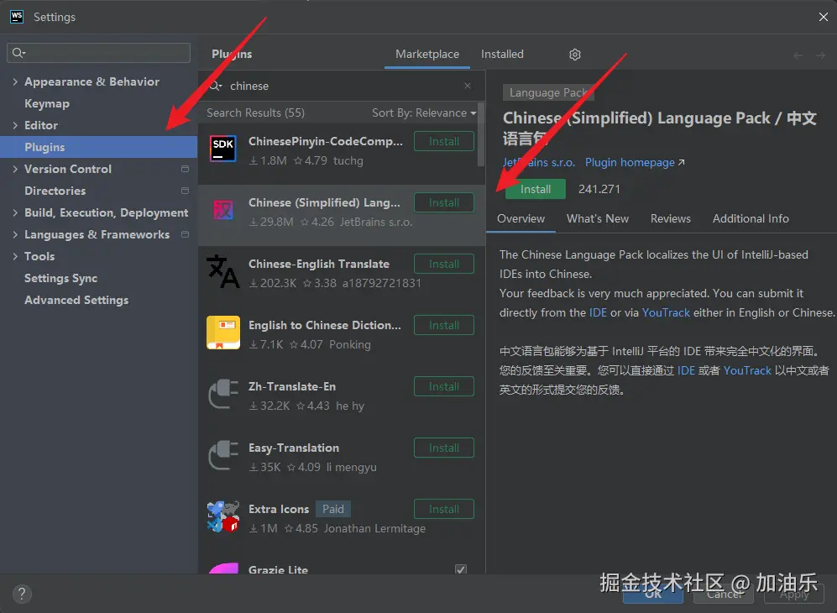Navigate back with the left arrow

point(798,55)
